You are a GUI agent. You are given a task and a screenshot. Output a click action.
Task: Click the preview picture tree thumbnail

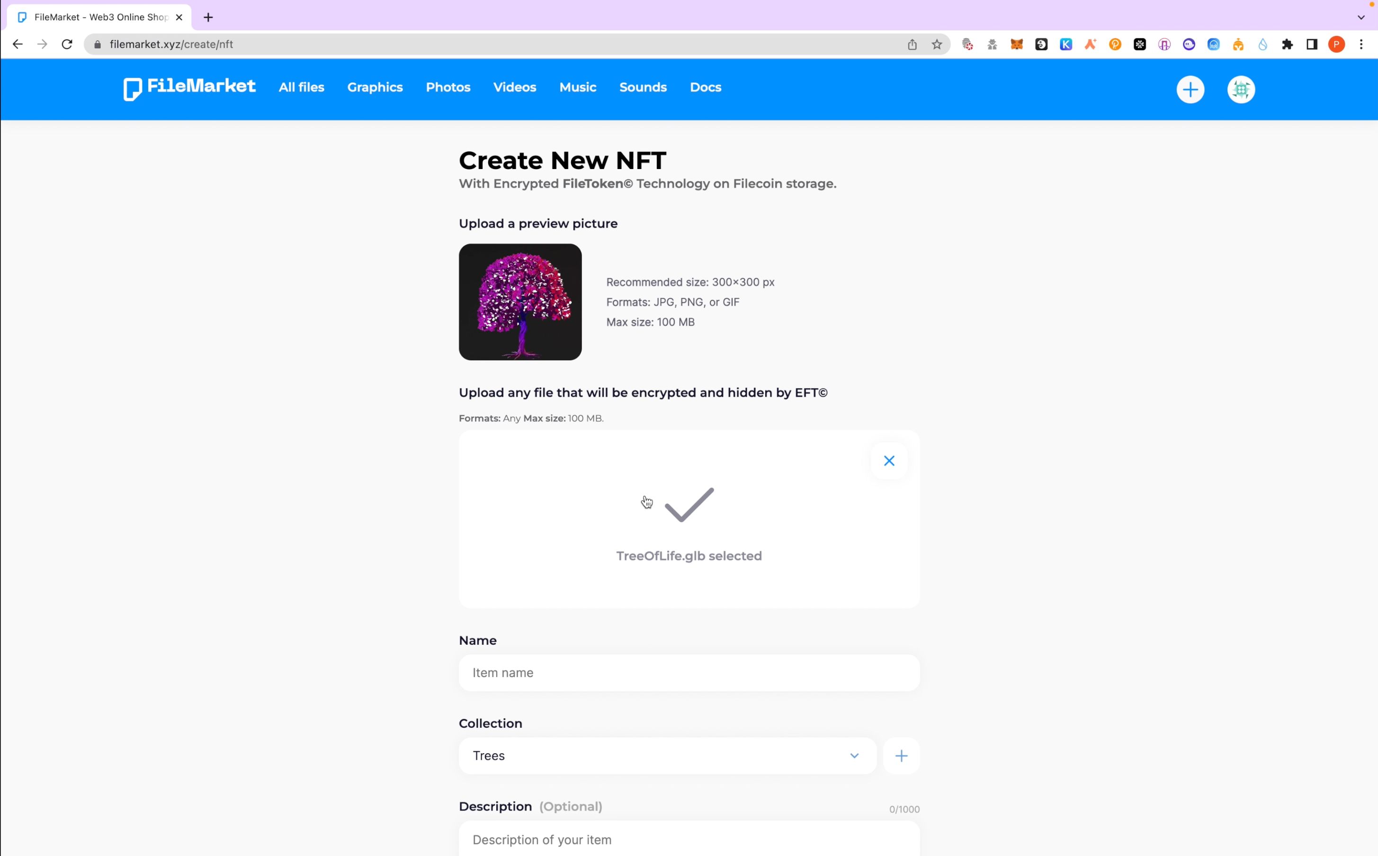(x=520, y=302)
